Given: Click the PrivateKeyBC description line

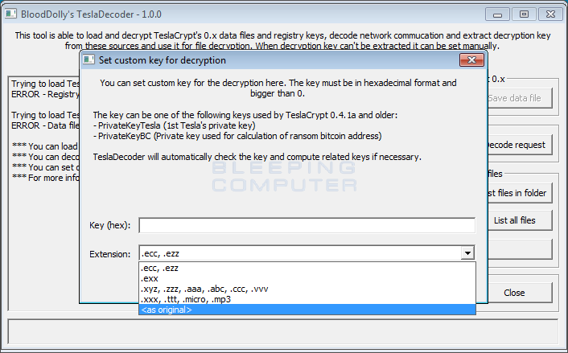Looking at the screenshot, I should coord(237,136).
